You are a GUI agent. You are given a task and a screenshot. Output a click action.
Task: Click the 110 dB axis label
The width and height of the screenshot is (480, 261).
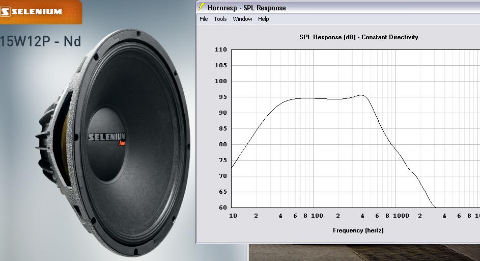(x=221, y=49)
